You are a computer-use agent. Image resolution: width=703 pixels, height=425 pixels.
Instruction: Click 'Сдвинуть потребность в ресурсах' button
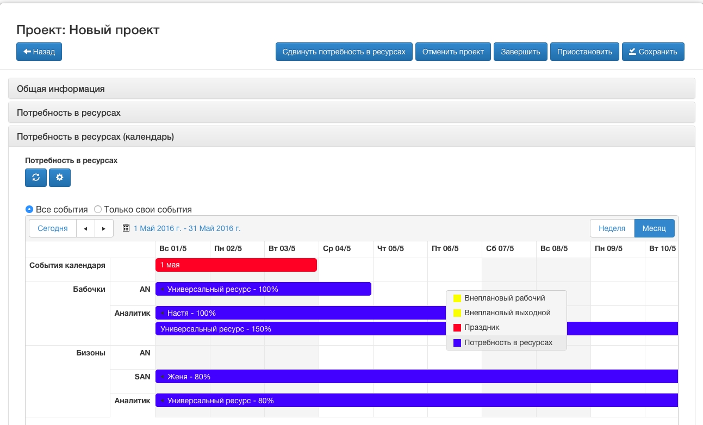coord(344,52)
